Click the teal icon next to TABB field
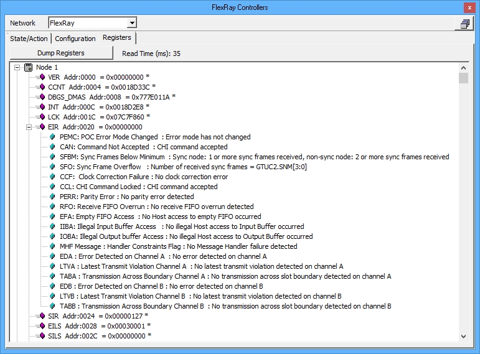480x354 pixels. [x=54, y=306]
